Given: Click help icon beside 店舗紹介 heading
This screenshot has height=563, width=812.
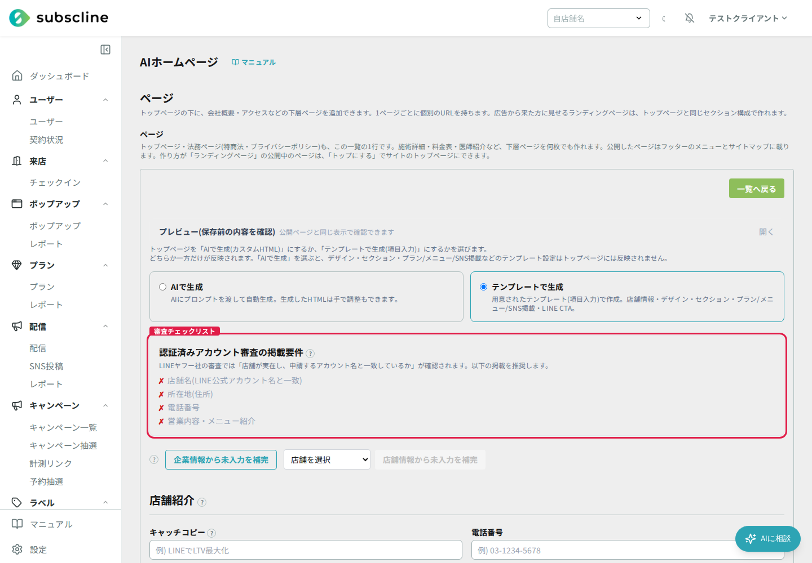Looking at the screenshot, I should pos(202,502).
